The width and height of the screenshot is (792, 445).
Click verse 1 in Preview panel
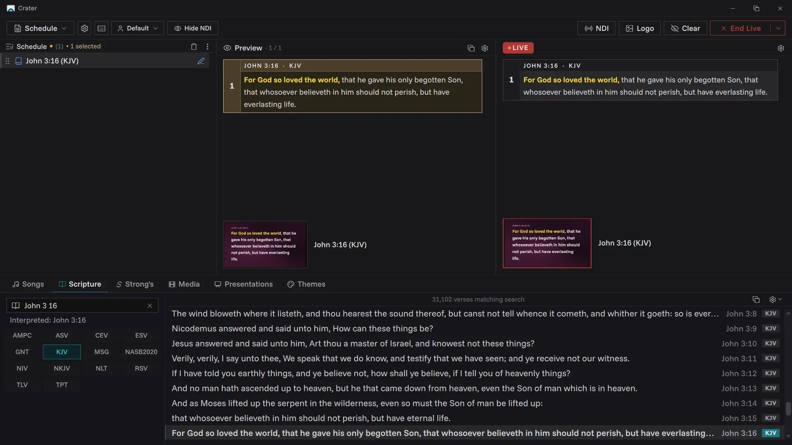pyautogui.click(x=353, y=86)
